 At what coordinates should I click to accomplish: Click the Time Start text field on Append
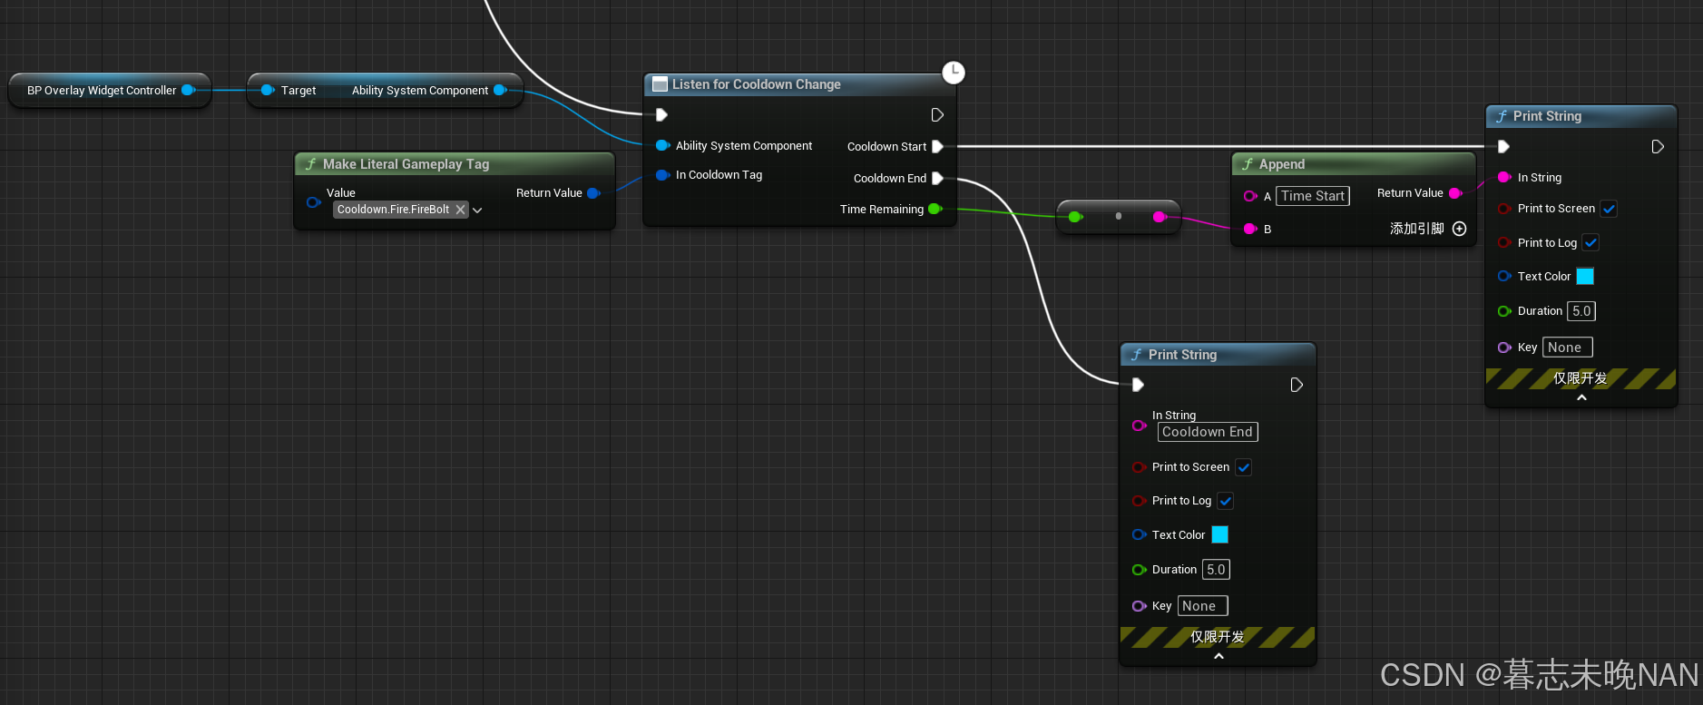1313,196
